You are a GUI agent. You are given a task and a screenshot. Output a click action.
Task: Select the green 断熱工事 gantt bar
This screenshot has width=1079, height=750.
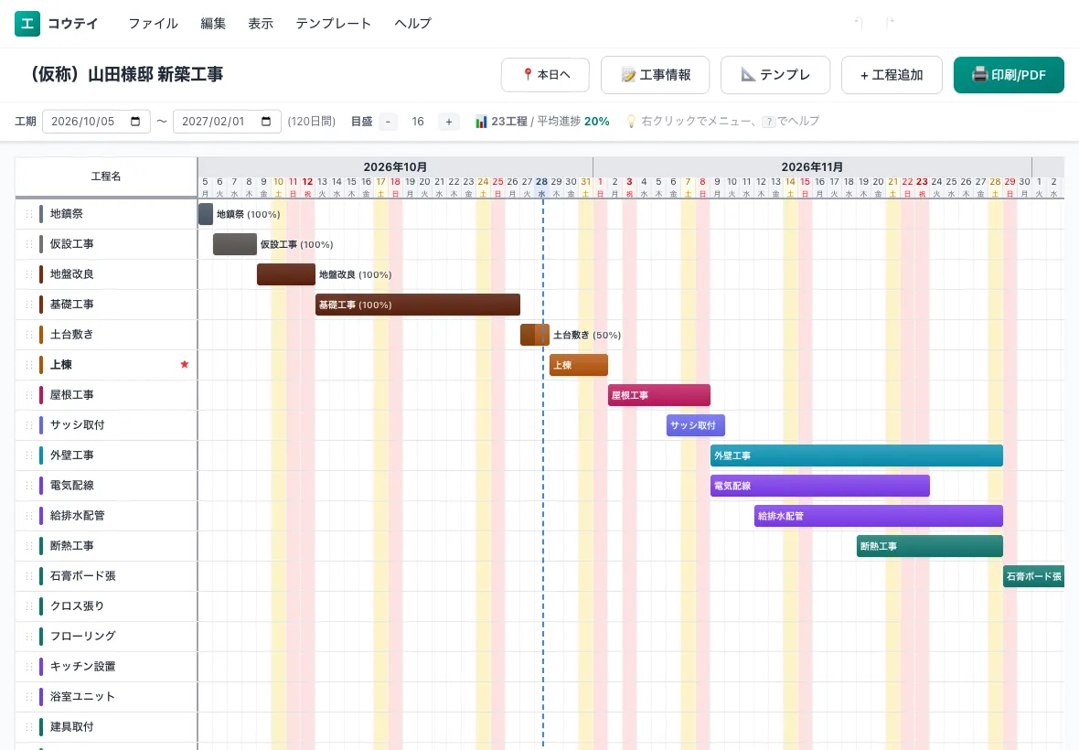(x=930, y=546)
